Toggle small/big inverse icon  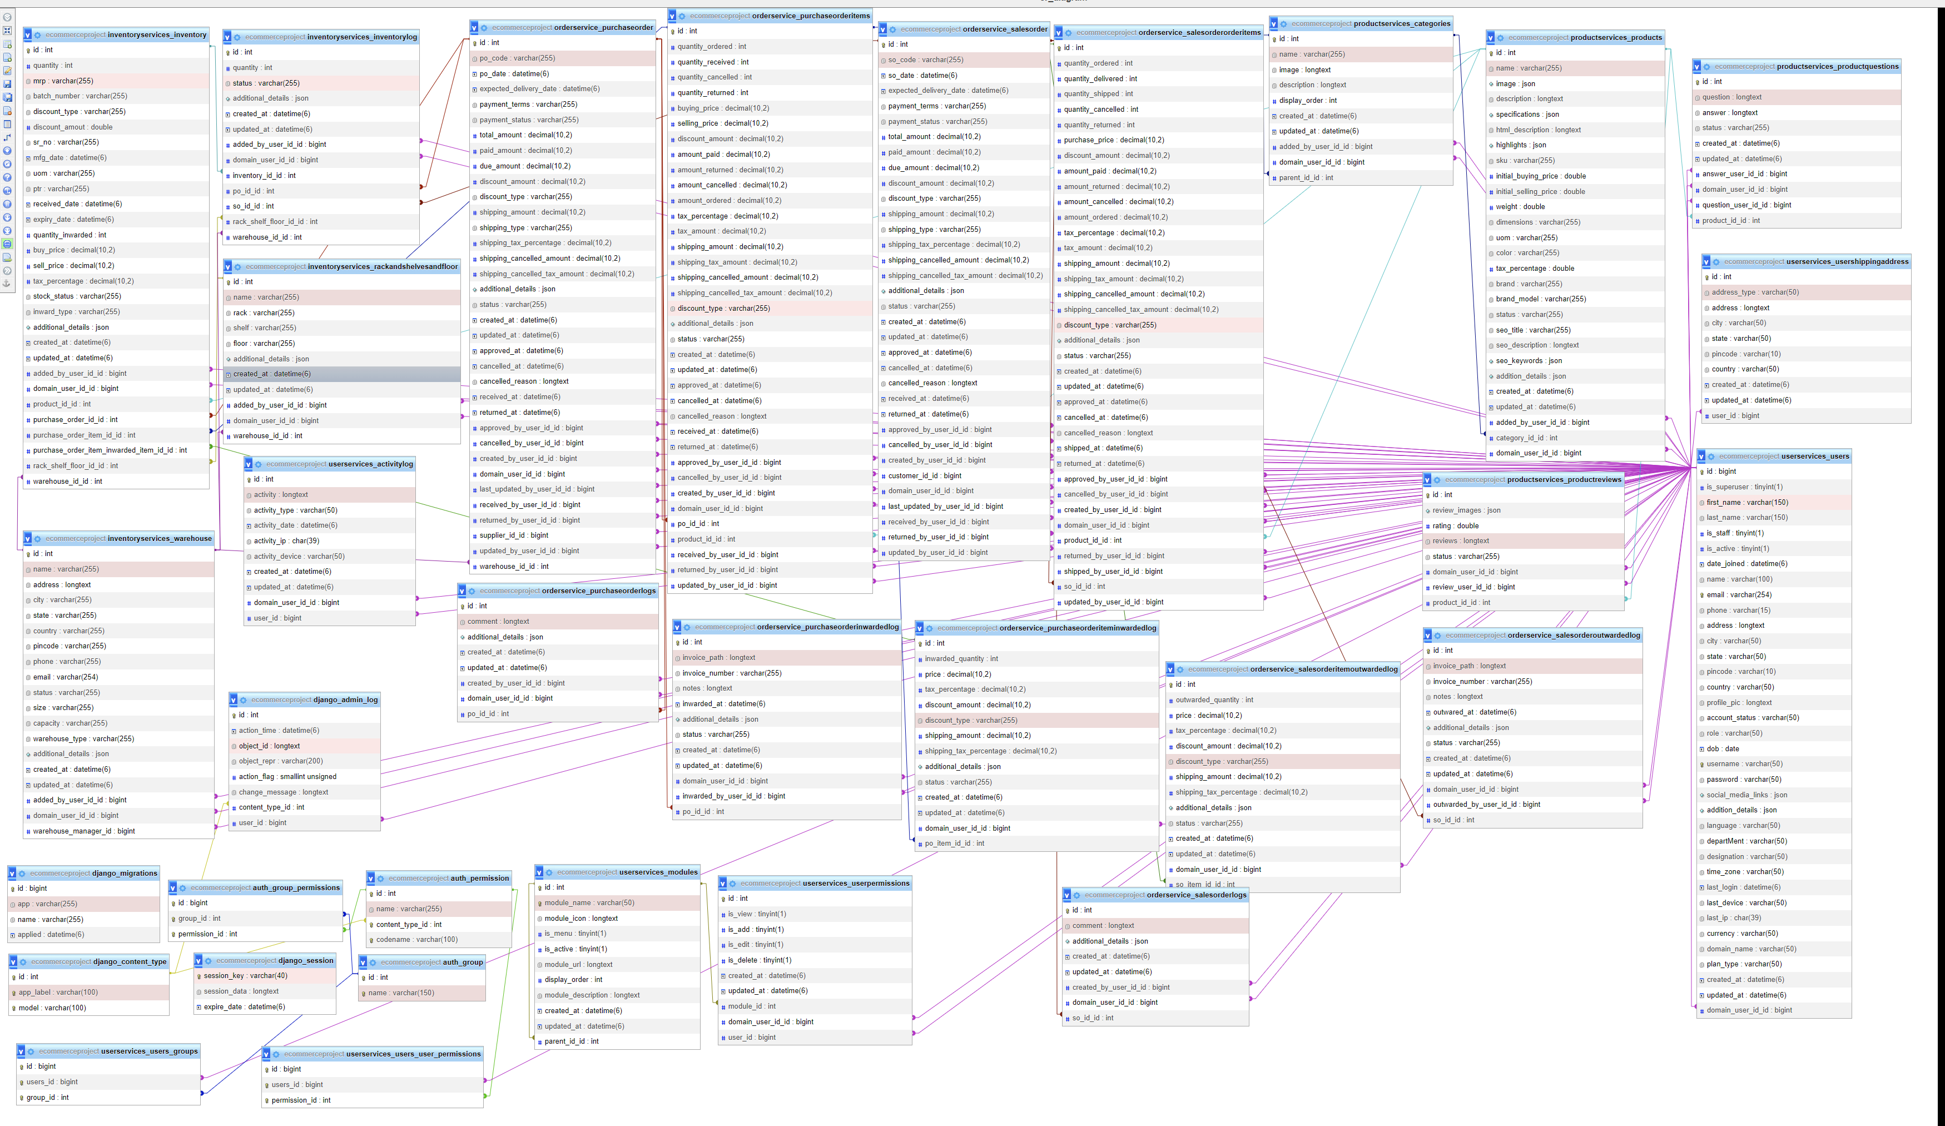pyautogui.click(x=7, y=231)
